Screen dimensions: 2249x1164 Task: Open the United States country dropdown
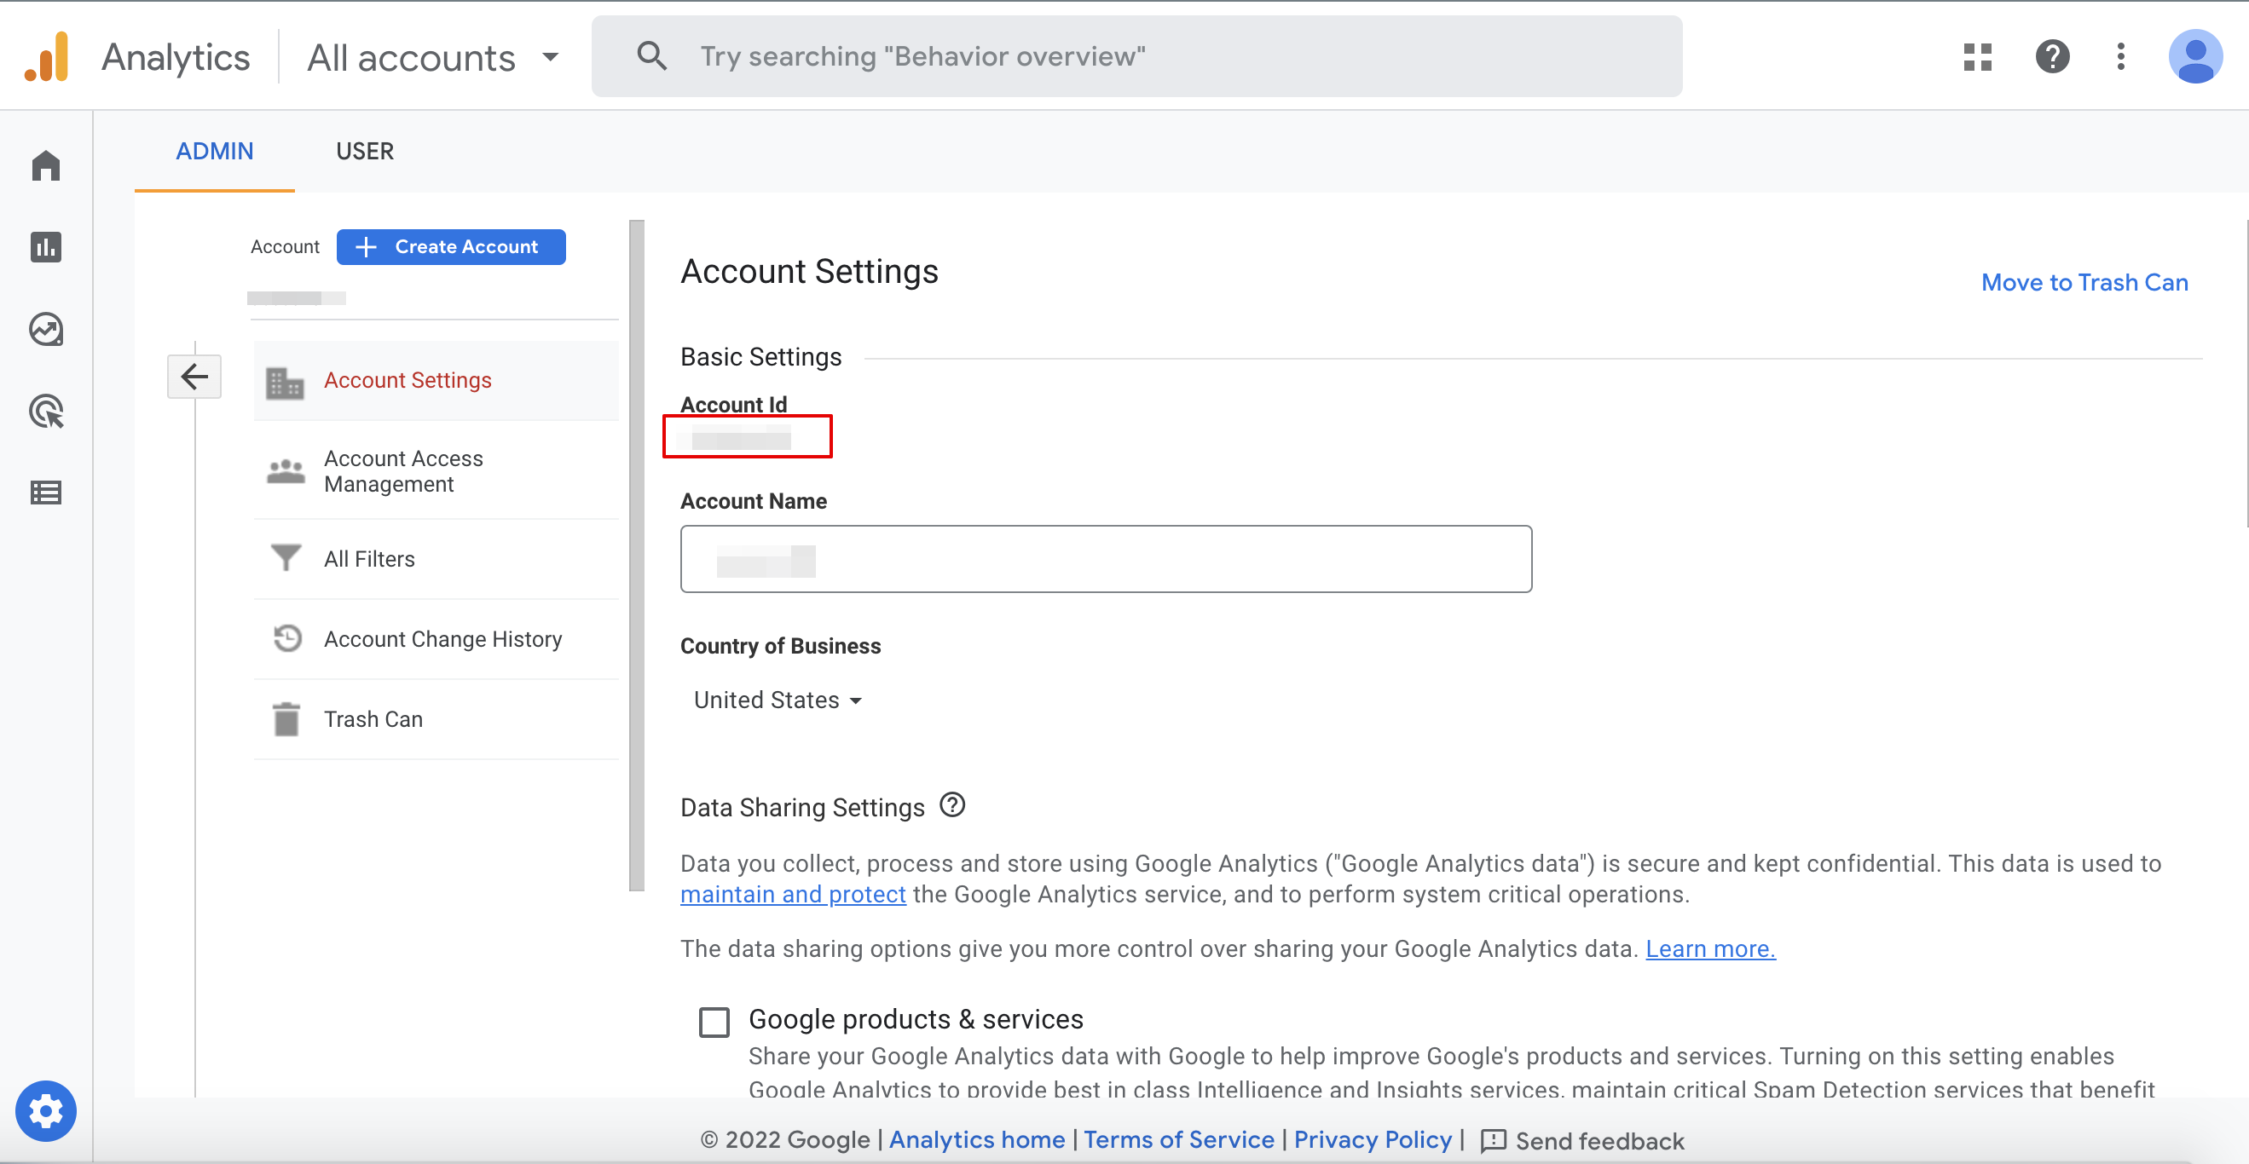point(777,700)
